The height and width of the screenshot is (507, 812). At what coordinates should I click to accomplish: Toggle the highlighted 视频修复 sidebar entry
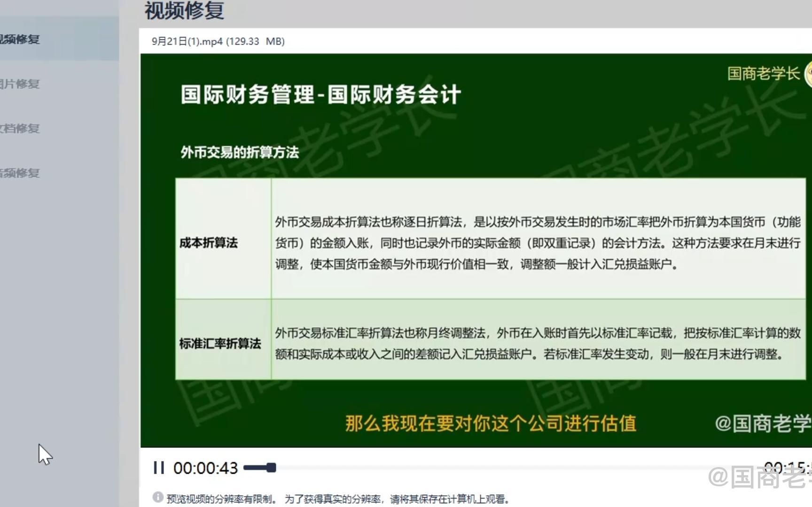[x=21, y=40]
